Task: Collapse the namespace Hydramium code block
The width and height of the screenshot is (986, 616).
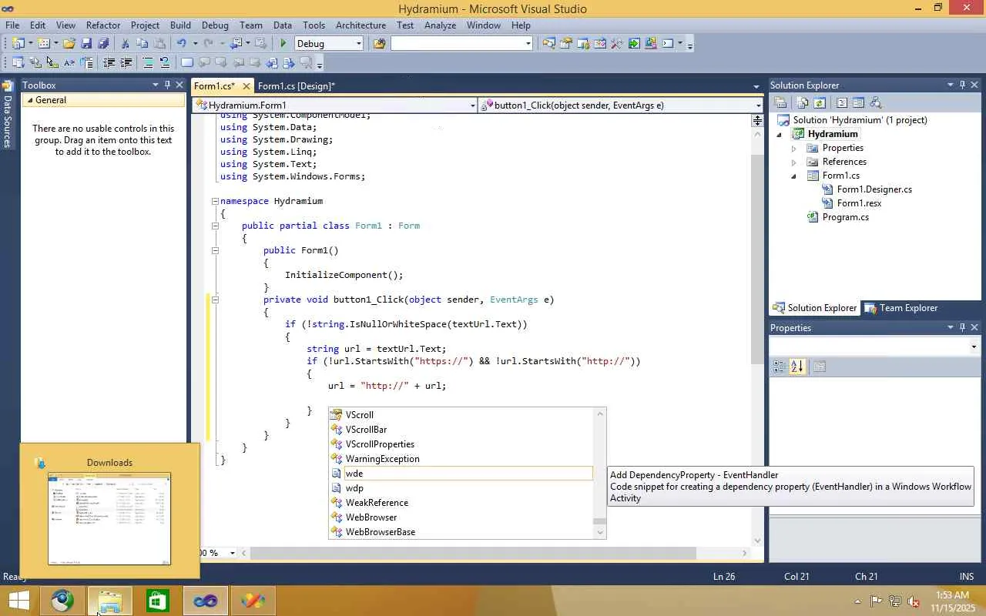Action: (215, 201)
